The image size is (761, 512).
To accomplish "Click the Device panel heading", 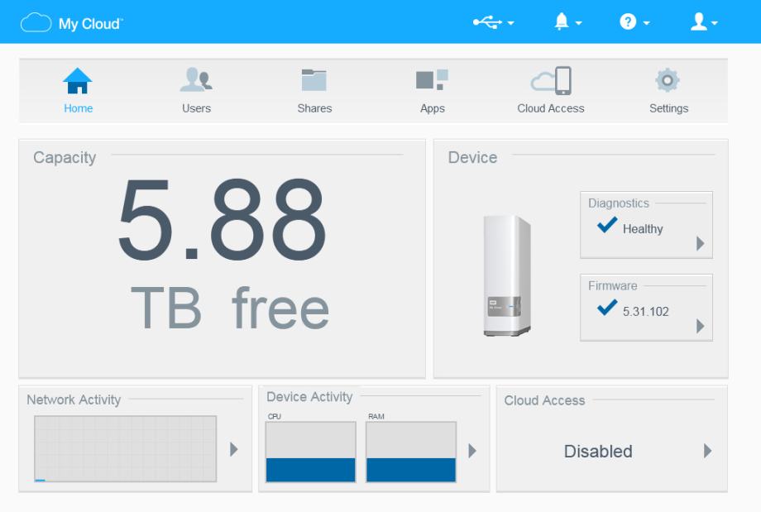I will click(x=472, y=157).
